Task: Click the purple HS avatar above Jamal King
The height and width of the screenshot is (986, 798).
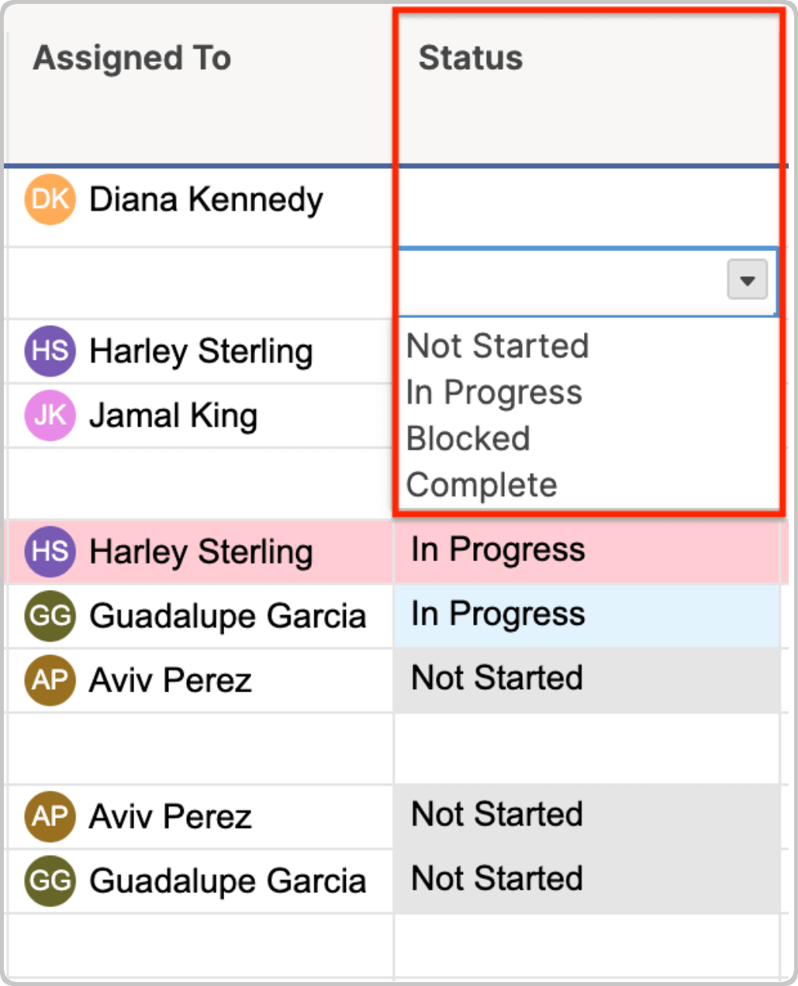Action: pos(50,350)
